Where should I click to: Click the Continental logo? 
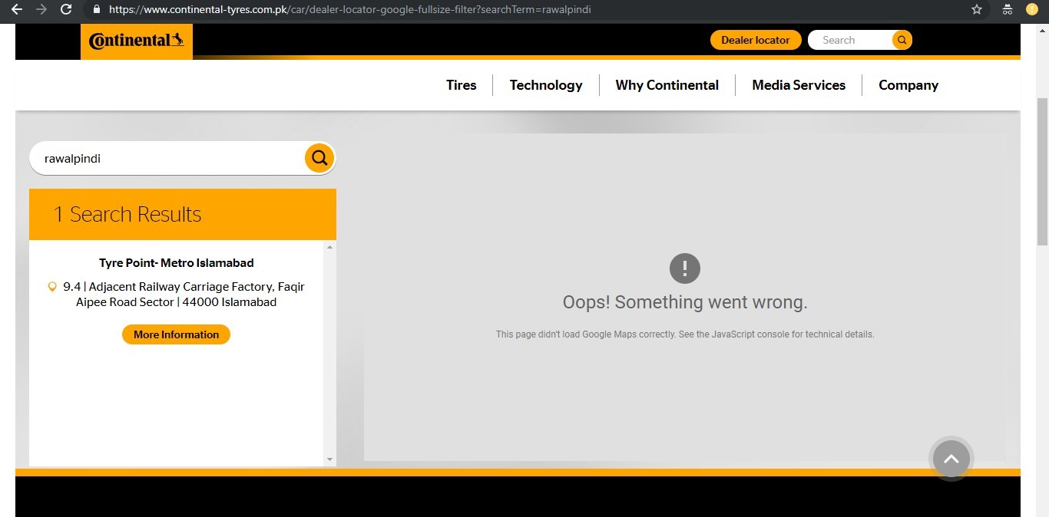pyautogui.click(x=137, y=41)
